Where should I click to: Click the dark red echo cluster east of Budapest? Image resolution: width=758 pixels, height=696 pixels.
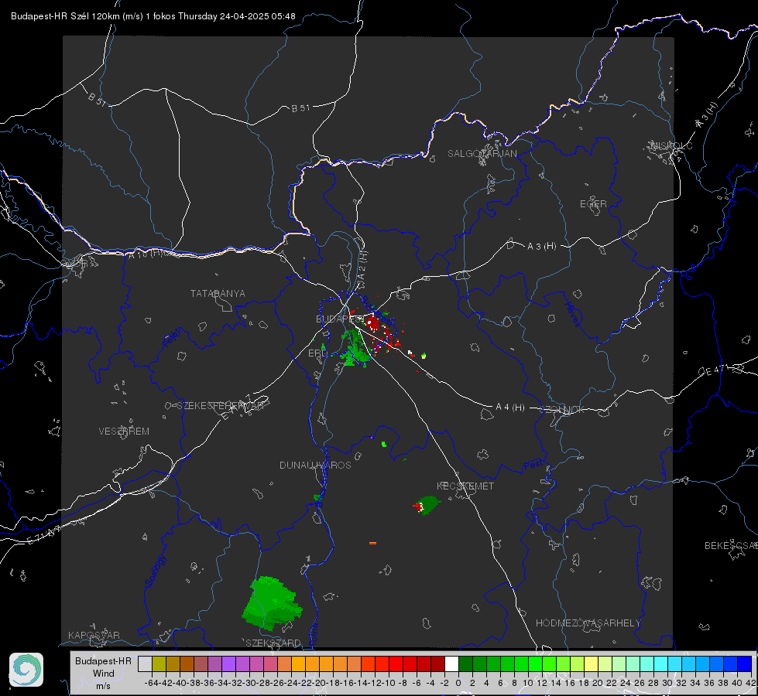click(x=372, y=322)
